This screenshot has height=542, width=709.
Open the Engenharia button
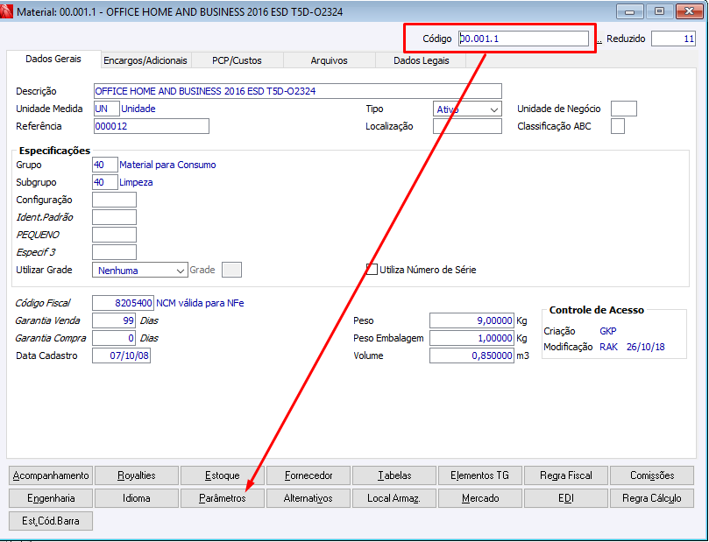click(x=51, y=498)
